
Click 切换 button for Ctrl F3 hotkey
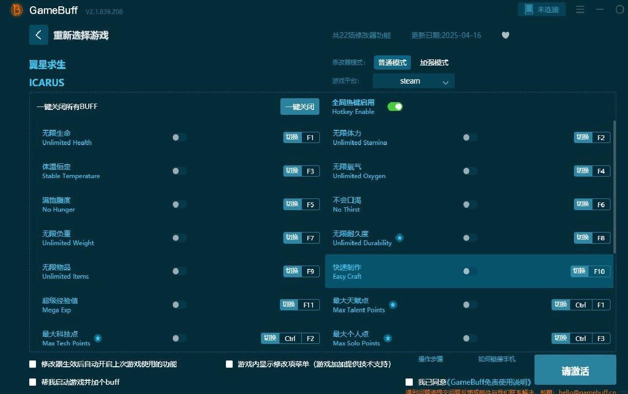click(560, 338)
